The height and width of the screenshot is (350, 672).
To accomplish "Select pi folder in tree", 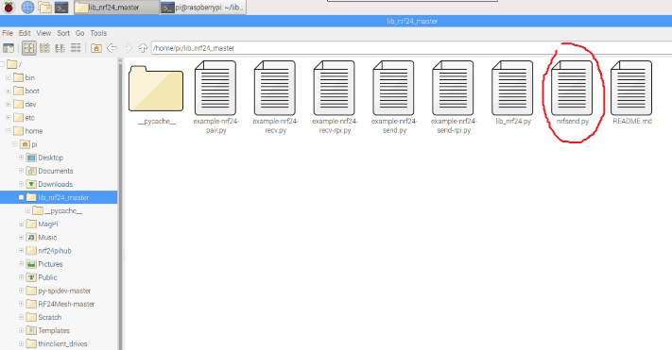I will click(x=29, y=144).
